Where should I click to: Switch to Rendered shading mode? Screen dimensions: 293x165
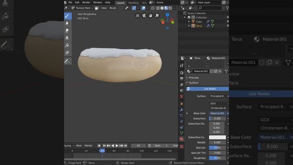170,8
